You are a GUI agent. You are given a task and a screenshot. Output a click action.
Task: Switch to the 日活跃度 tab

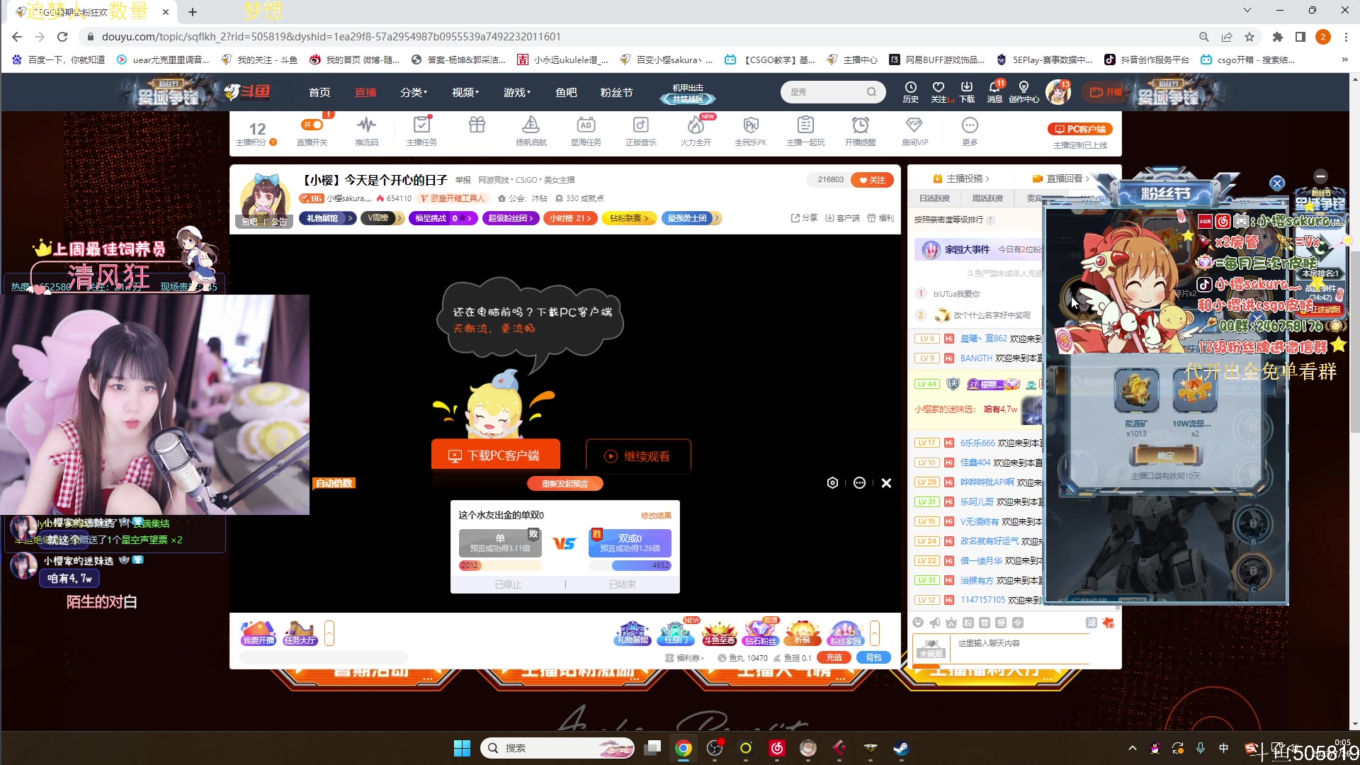click(x=934, y=198)
